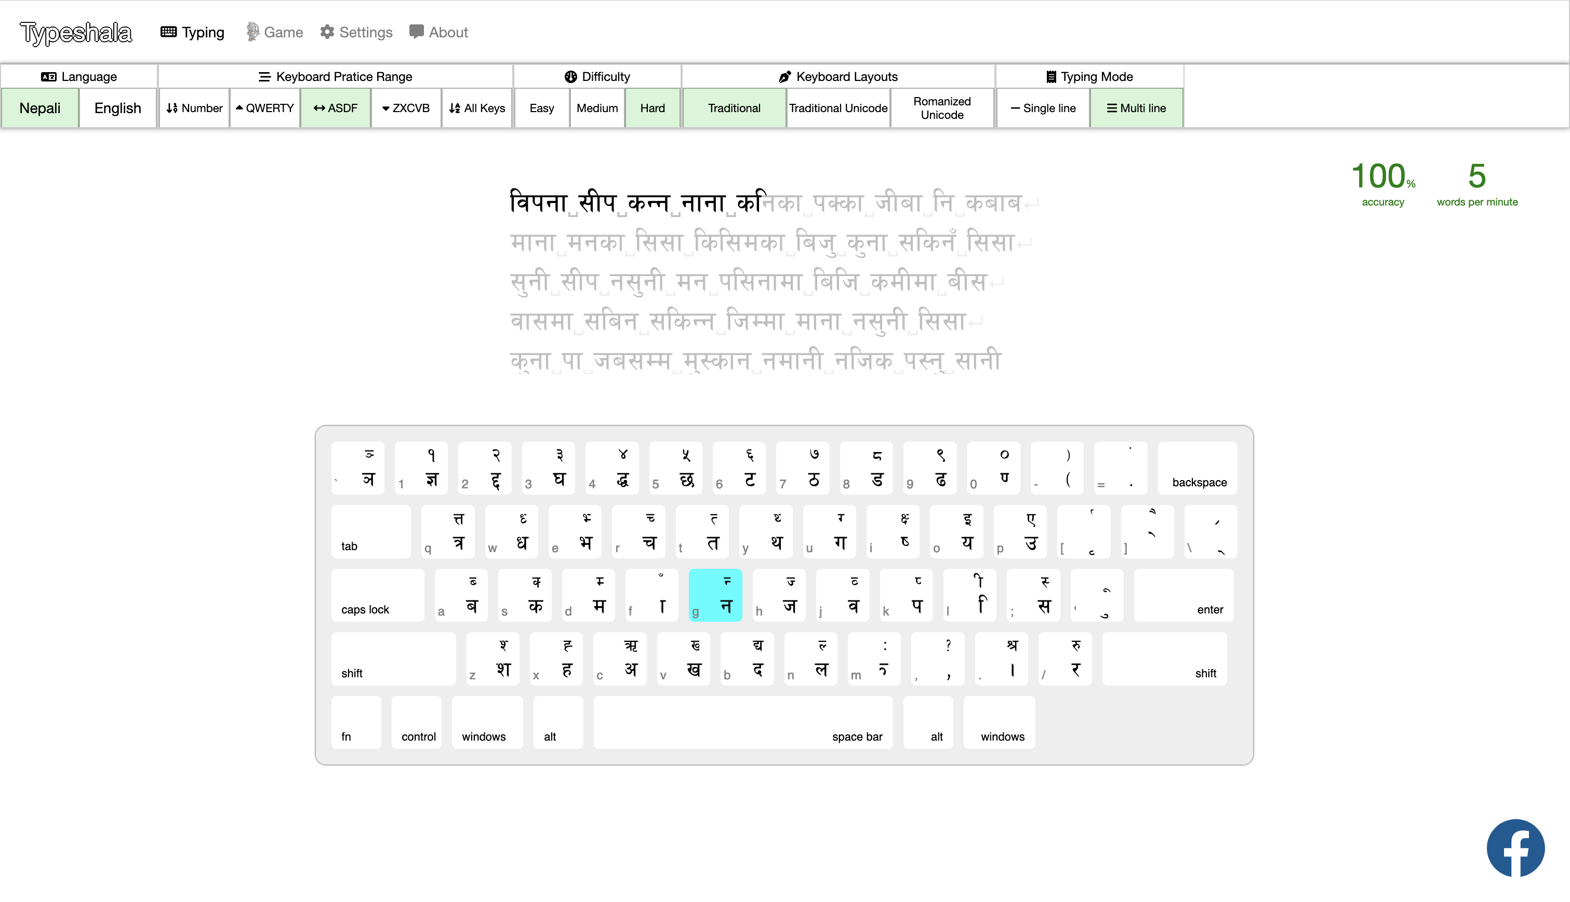Open Typeshala's Facebook page via its icon
Viewport: 1570px width, 902px height.
click(1515, 848)
